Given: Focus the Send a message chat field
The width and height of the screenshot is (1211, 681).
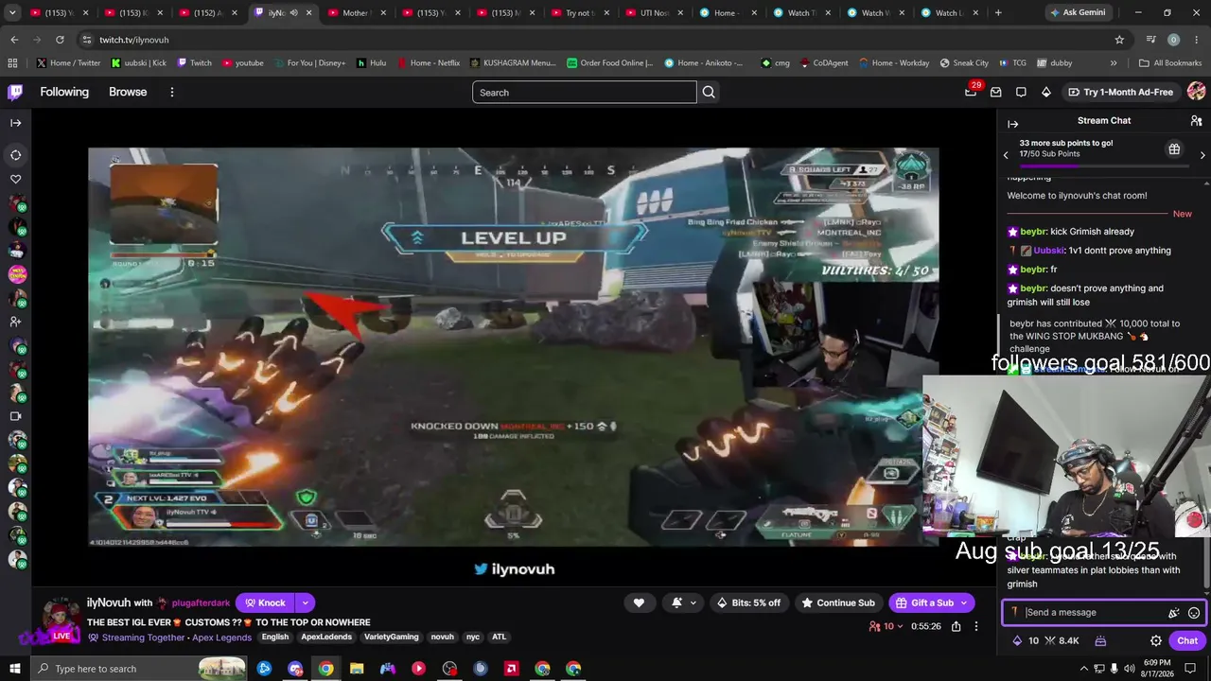Looking at the screenshot, I should pyautogui.click(x=1103, y=612).
